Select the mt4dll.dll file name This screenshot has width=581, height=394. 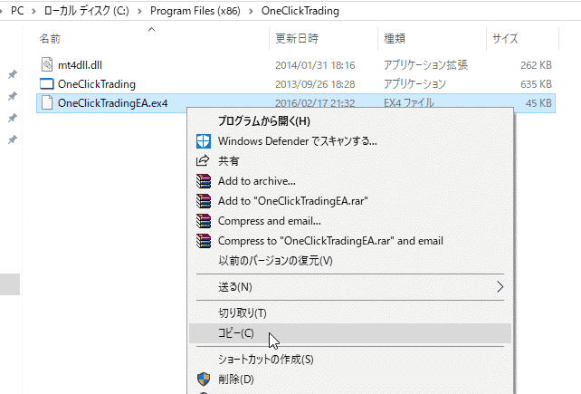[80, 65]
